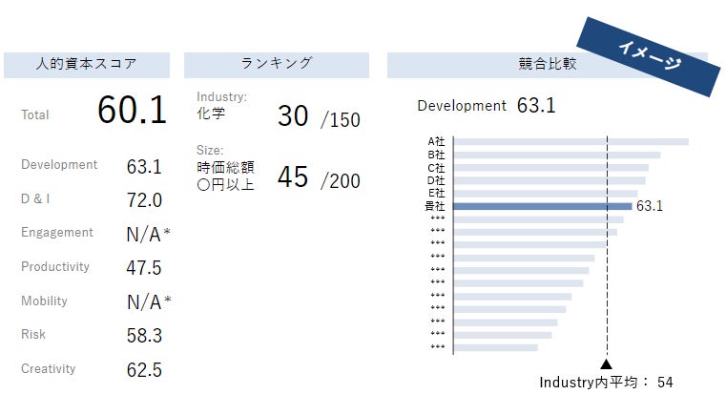Click the black average marker triangle
Screen dimensions: 726x415
click(x=606, y=363)
